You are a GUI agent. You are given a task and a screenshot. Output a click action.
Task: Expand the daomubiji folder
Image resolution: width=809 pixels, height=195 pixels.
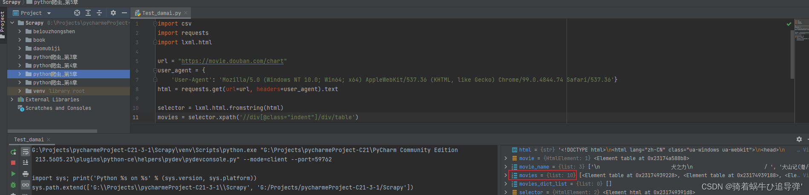tap(20, 49)
